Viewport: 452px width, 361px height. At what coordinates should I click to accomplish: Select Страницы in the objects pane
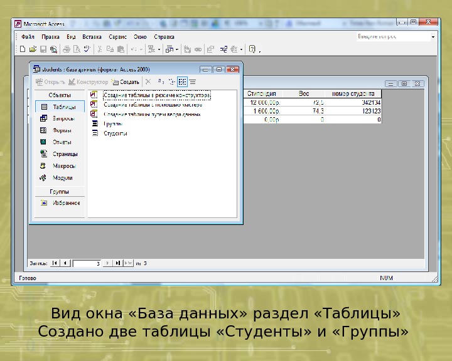(60, 154)
